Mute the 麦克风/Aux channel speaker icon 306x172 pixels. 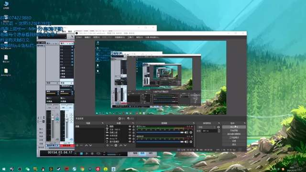(x=186, y=132)
